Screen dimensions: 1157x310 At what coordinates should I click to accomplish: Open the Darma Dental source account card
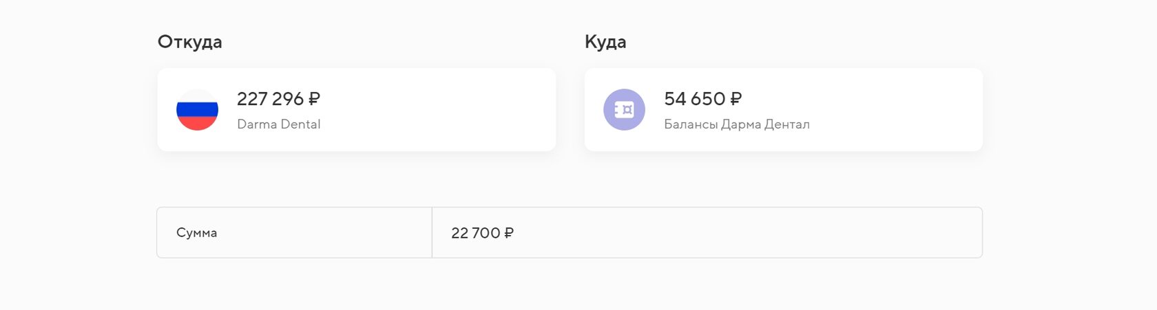pos(357,109)
